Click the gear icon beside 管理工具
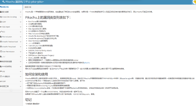This screenshot has height=106, width=196. (x=1, y=86)
